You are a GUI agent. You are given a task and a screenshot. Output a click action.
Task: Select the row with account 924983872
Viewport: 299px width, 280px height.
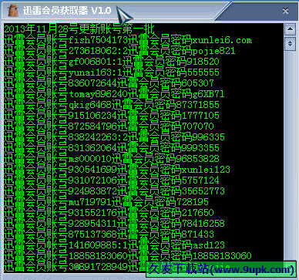(x=114, y=191)
